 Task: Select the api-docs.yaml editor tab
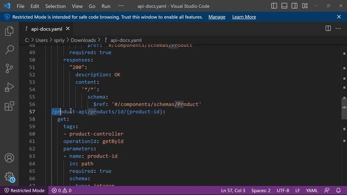pos(47,29)
